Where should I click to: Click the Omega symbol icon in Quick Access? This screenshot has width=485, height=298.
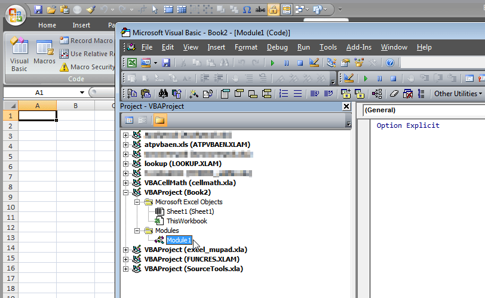(247, 10)
